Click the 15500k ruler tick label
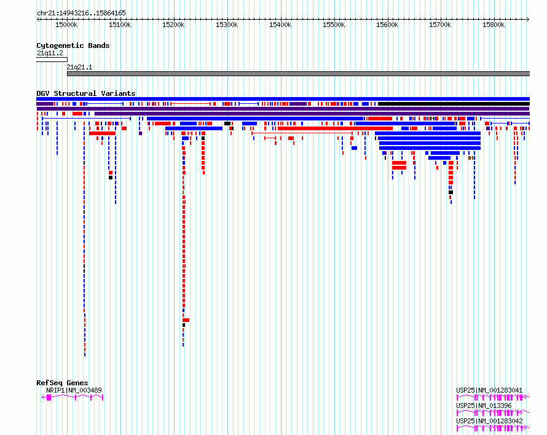This screenshot has height=435, width=547. pos(334,25)
